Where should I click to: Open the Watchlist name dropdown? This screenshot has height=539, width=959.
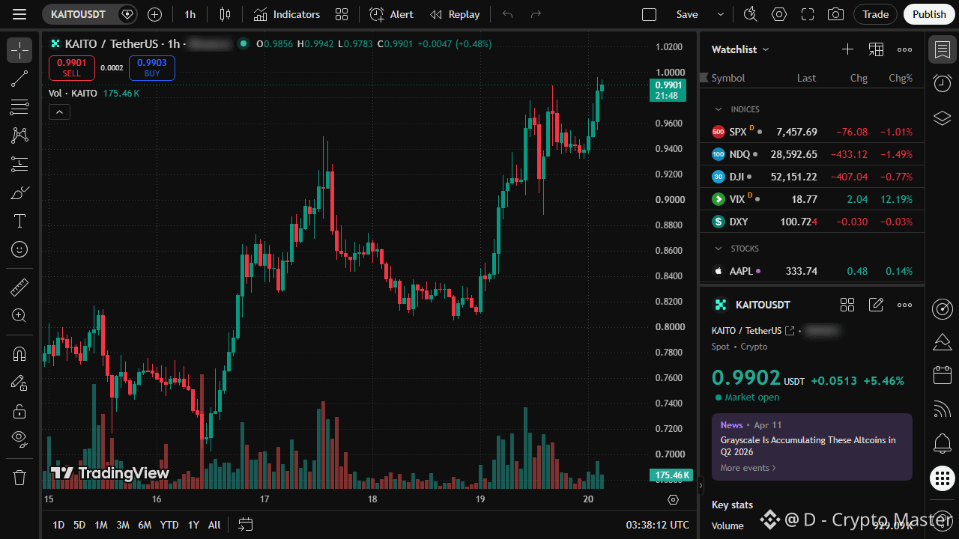pos(740,49)
